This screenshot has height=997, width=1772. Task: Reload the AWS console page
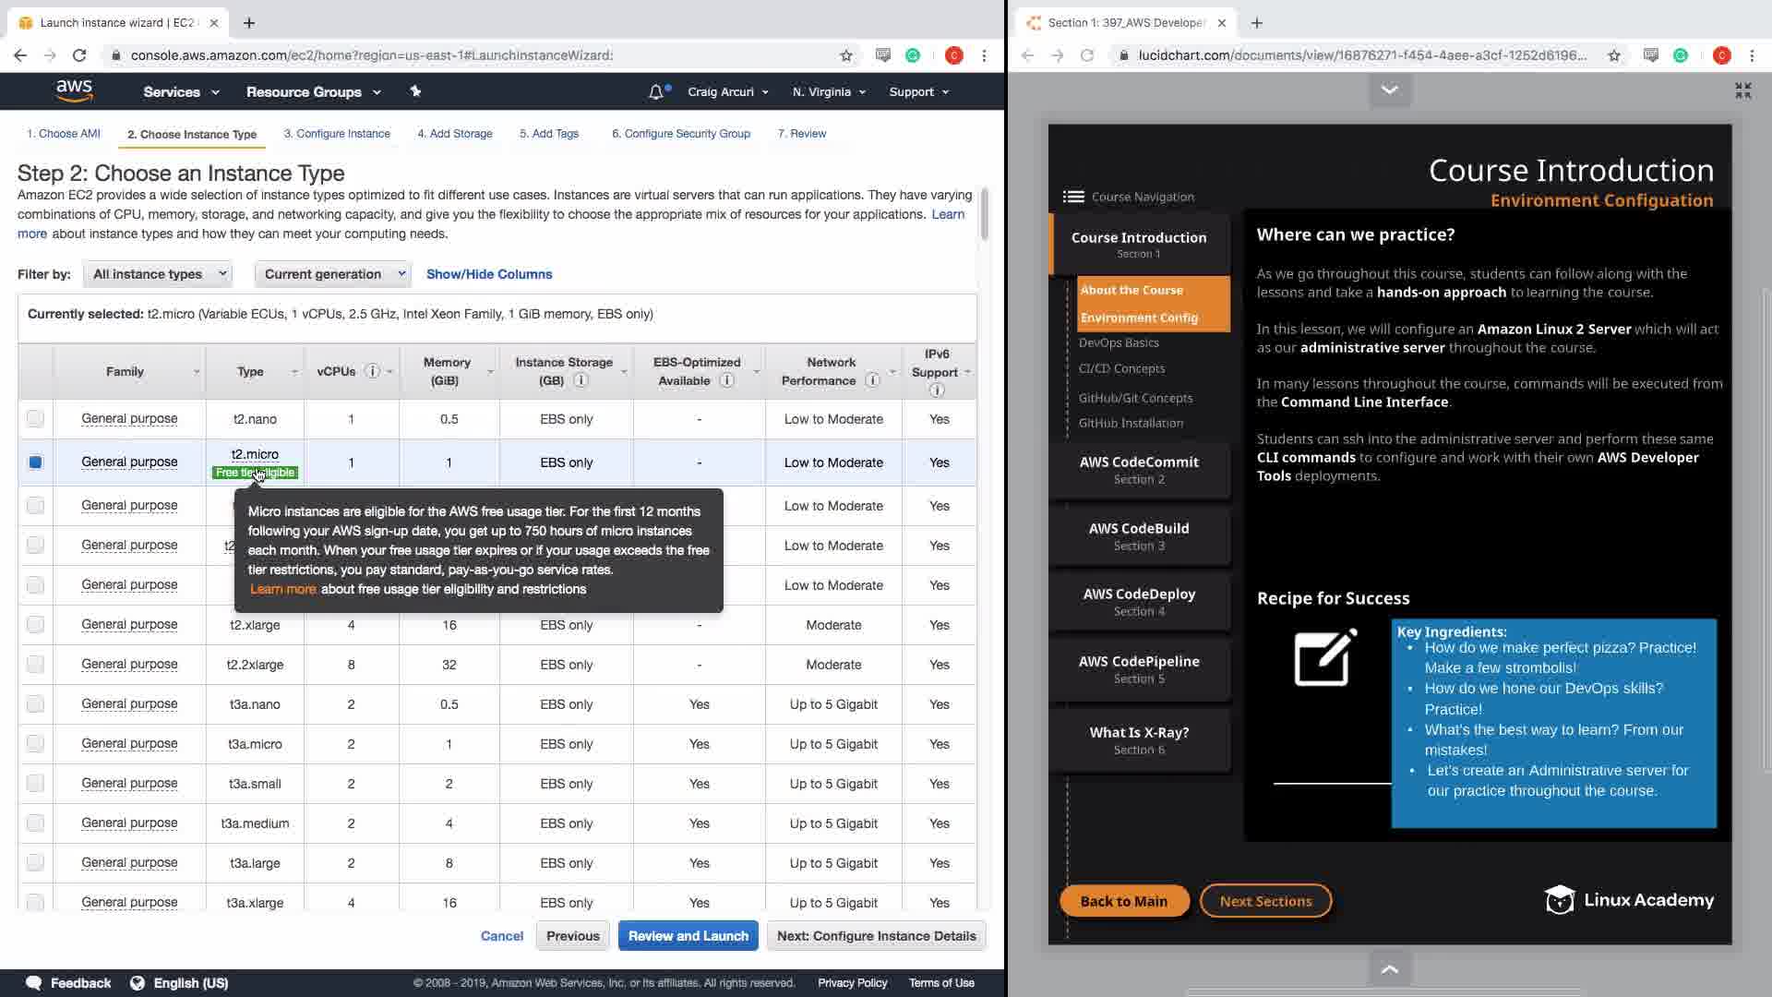click(x=79, y=55)
